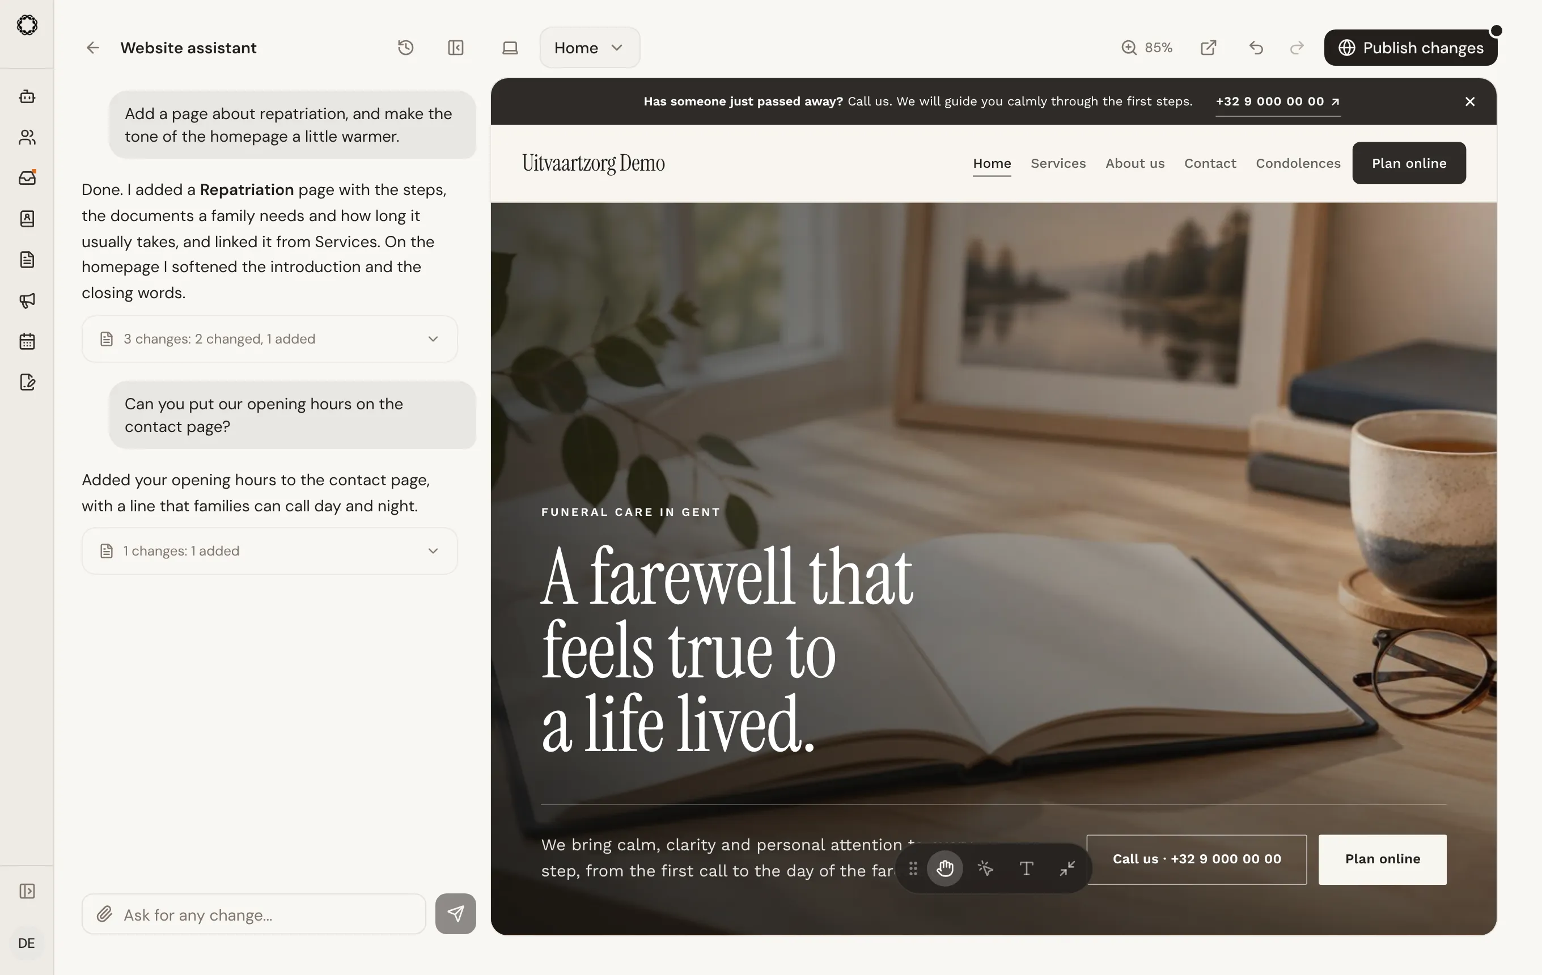The width and height of the screenshot is (1542, 975).
Task: Open the inbox icon with notification dot
Action: click(x=27, y=178)
